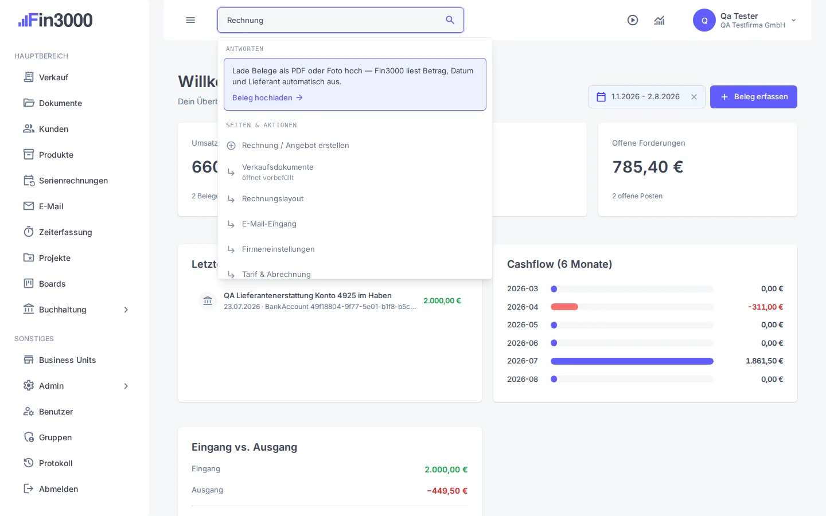Click the Boards icon in sidebar
Image resolution: width=826 pixels, height=516 pixels.
coord(29,283)
